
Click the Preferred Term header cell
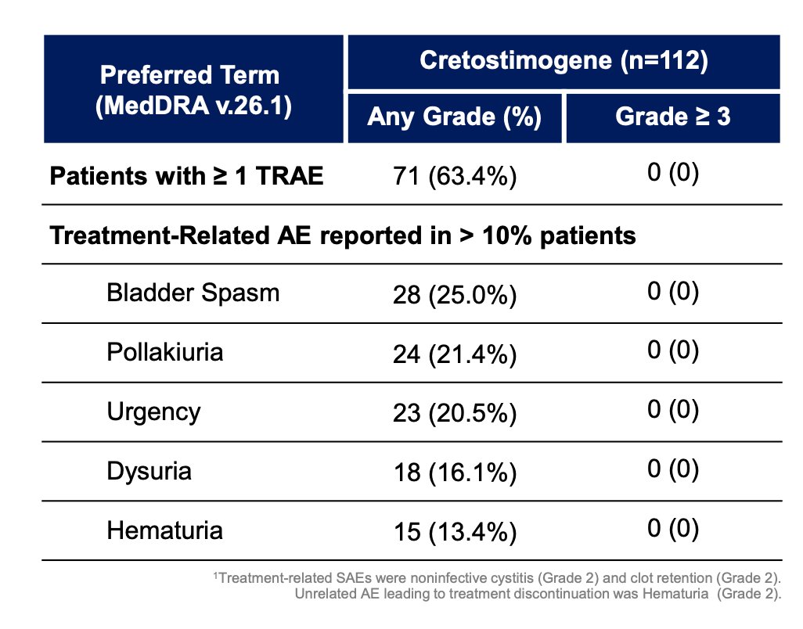[193, 89]
